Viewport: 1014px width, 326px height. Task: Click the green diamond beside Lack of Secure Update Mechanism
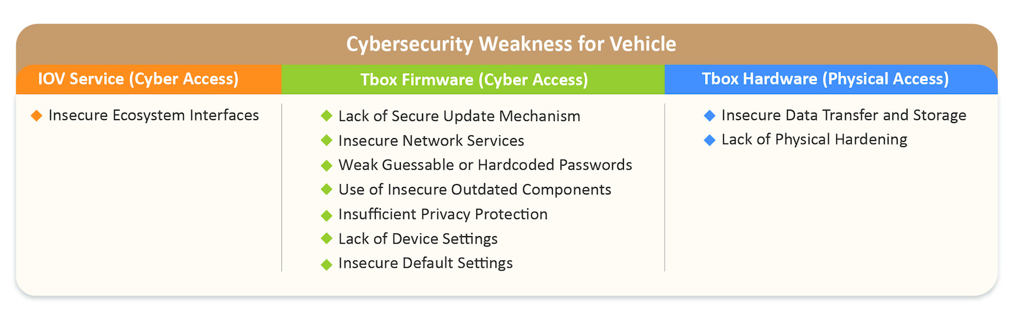point(327,116)
